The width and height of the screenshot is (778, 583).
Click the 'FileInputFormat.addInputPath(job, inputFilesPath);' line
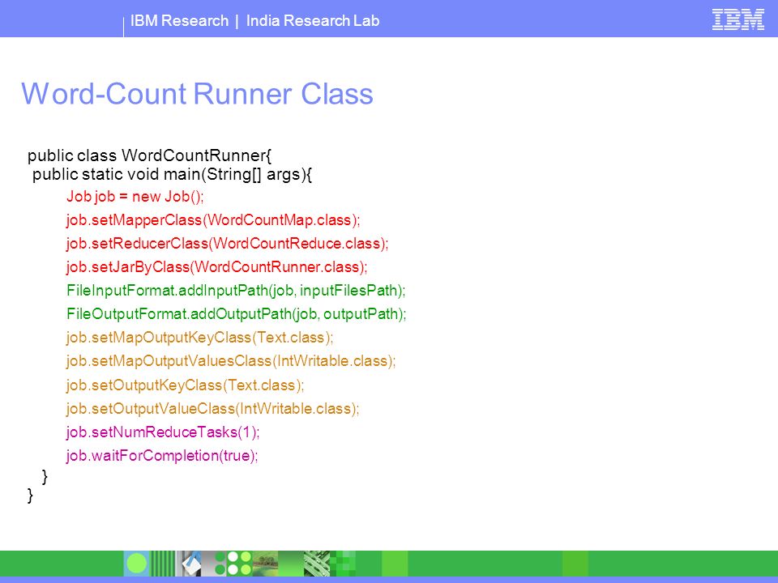pyautogui.click(x=236, y=291)
